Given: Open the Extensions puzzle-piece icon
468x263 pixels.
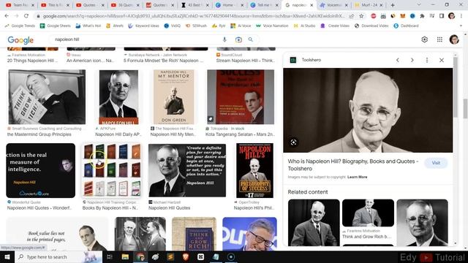Looking at the screenshot, I should point(422,16).
